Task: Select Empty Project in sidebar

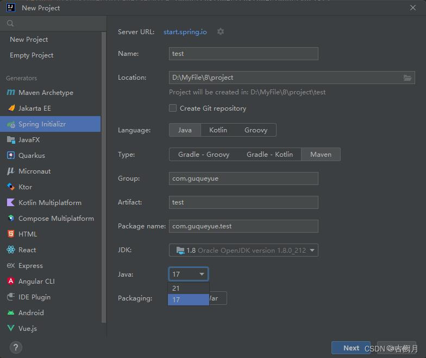Action: click(32, 55)
